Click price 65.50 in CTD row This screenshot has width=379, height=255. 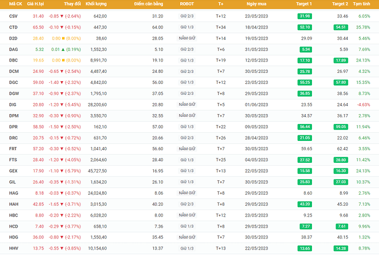point(38,27)
